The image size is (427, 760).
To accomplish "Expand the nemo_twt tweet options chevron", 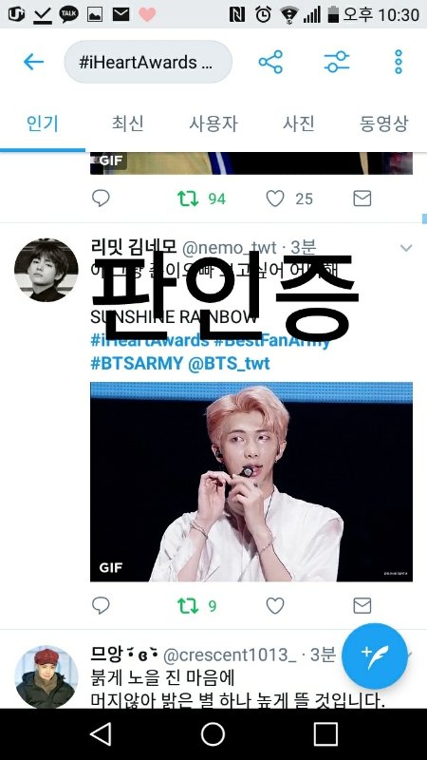I will (406, 248).
